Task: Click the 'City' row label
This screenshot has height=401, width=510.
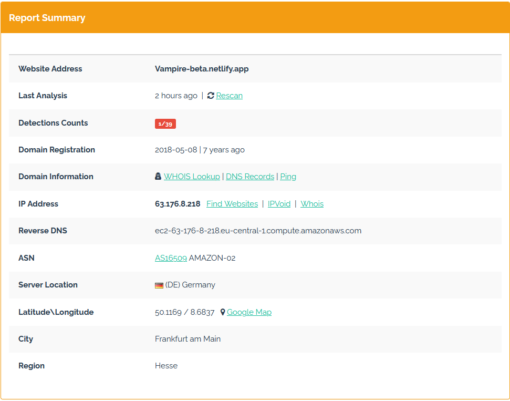Action: pos(26,339)
